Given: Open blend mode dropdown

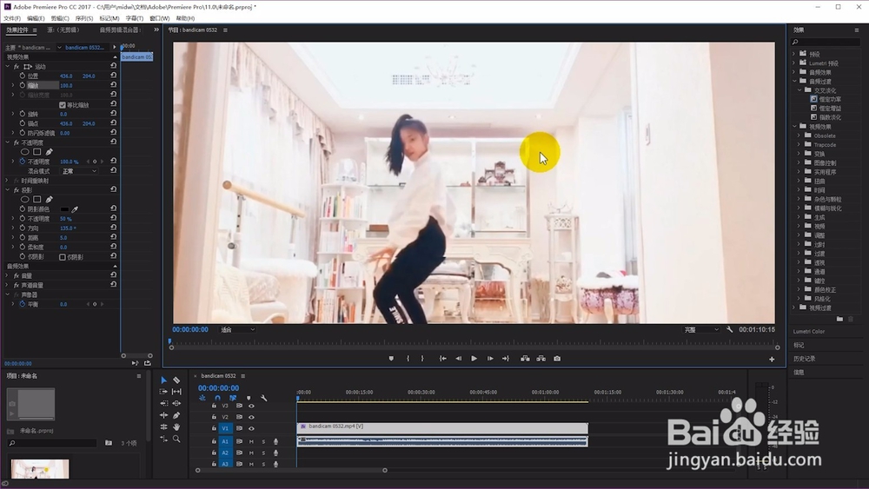Looking at the screenshot, I should coord(79,171).
